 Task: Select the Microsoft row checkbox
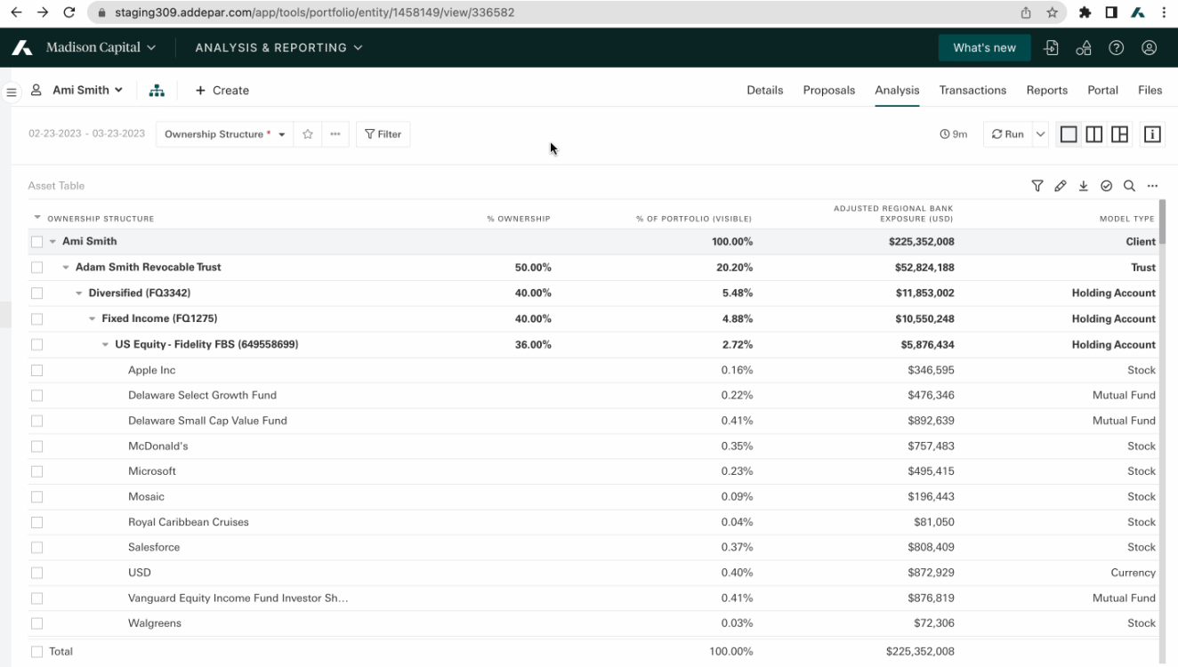pyautogui.click(x=36, y=471)
